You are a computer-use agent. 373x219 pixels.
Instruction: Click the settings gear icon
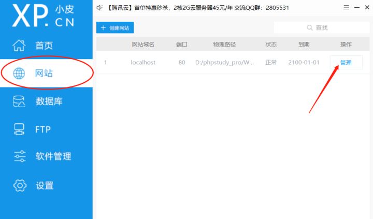point(20,185)
